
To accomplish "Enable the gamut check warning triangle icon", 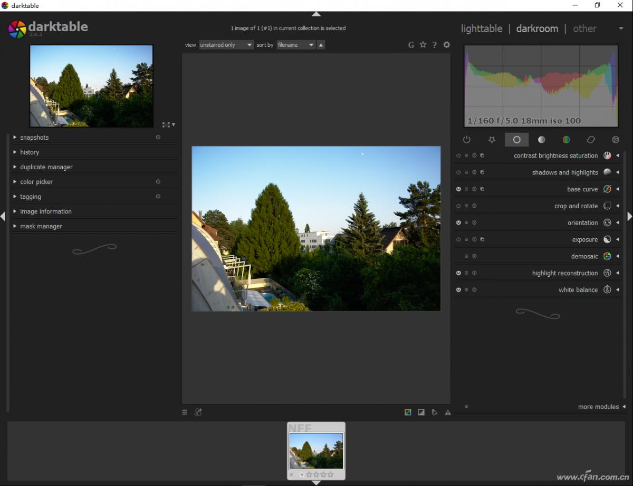I will 448,412.
